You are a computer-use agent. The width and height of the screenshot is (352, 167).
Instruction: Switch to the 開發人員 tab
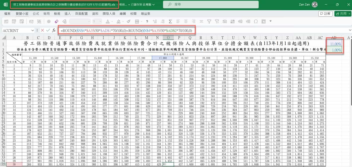(x=109, y=14)
